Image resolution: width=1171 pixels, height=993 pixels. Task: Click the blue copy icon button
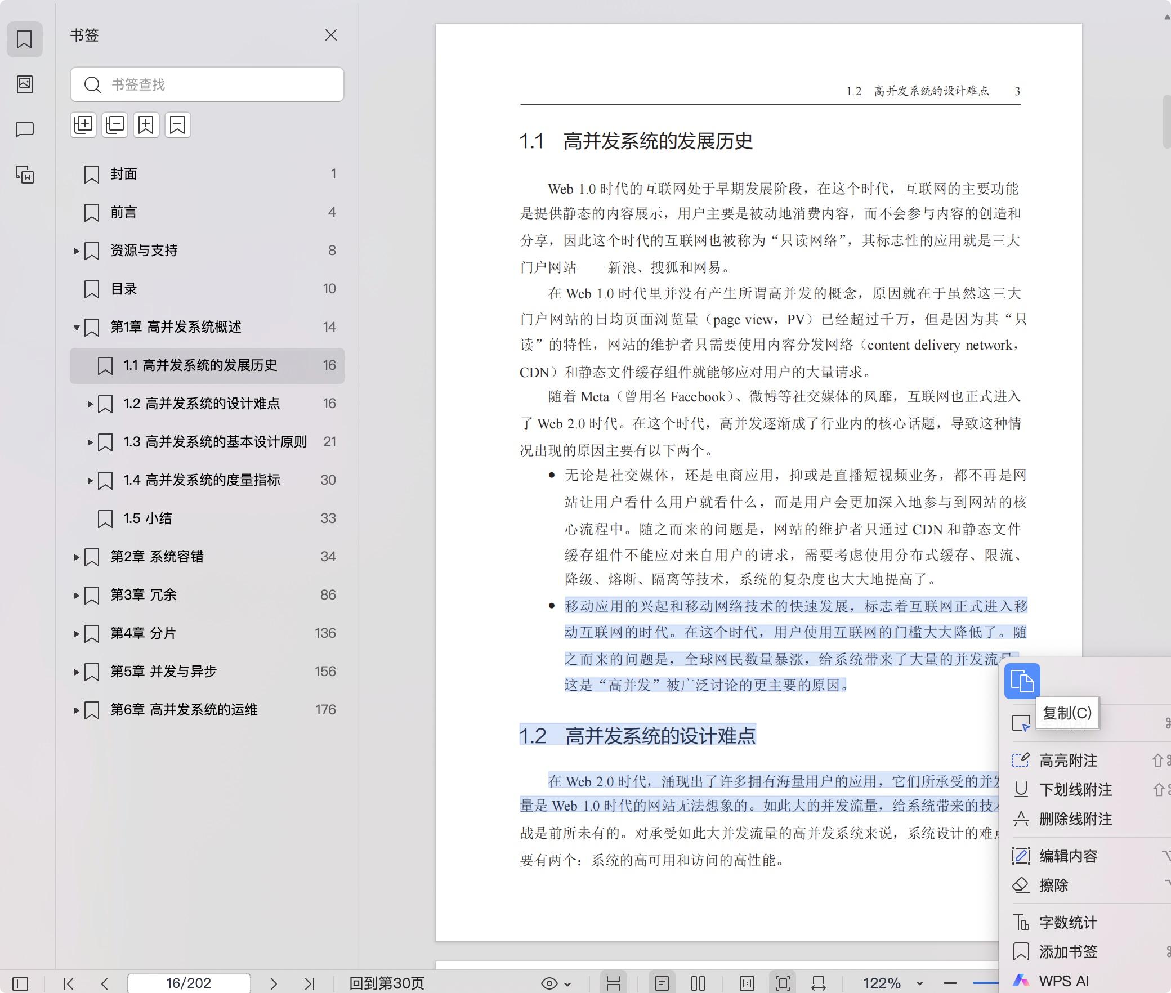coord(1022,682)
